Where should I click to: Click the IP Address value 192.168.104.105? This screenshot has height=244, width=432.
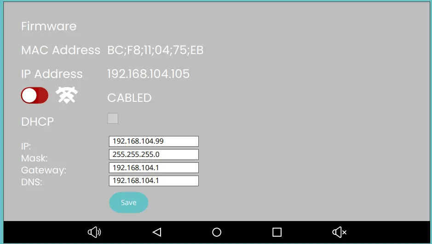(149, 74)
